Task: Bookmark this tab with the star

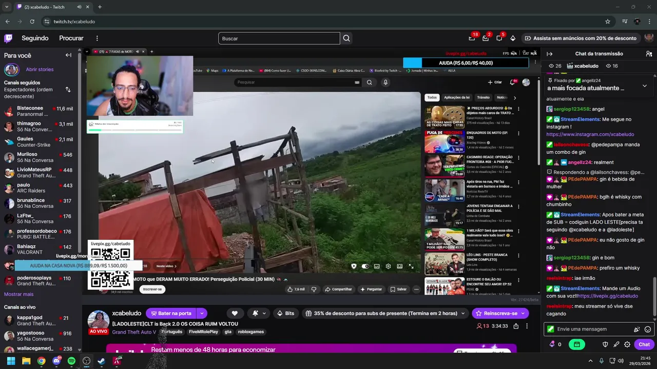Action: coord(608,22)
